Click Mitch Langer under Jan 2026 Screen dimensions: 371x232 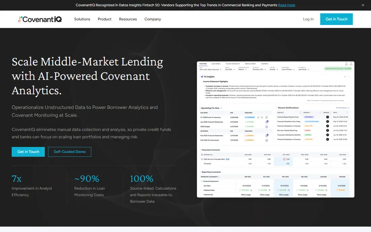pos(321,195)
